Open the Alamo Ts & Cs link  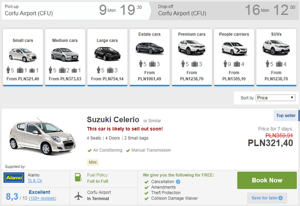35,181
